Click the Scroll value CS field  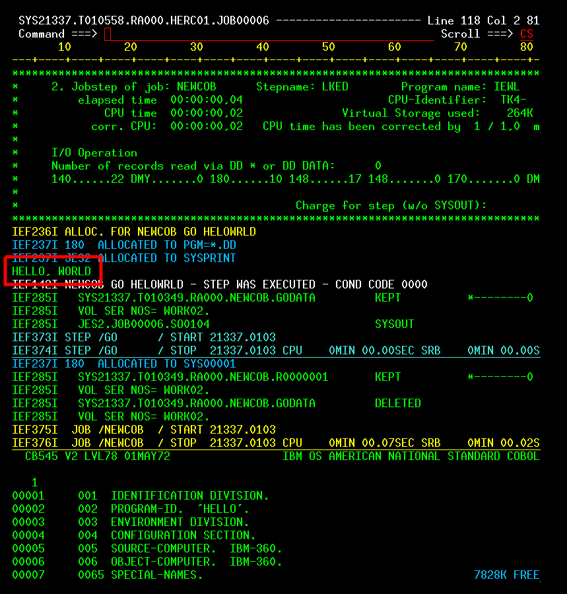(x=526, y=34)
